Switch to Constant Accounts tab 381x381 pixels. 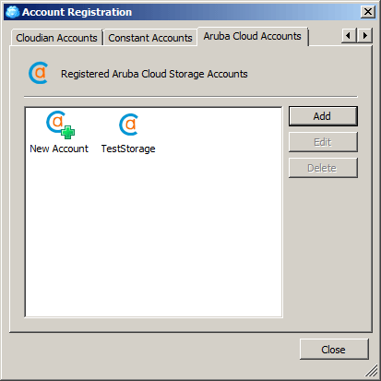(150, 38)
